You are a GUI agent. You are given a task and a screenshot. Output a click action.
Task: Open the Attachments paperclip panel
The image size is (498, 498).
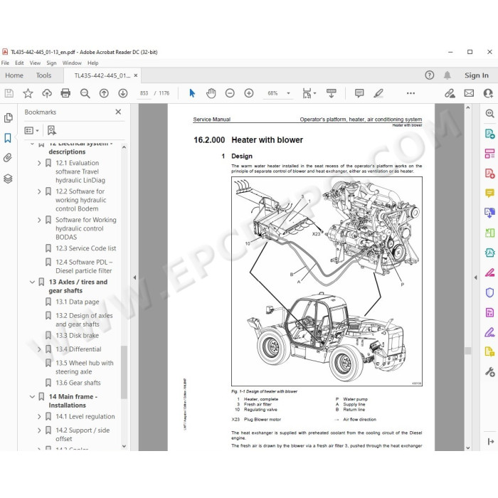8,158
